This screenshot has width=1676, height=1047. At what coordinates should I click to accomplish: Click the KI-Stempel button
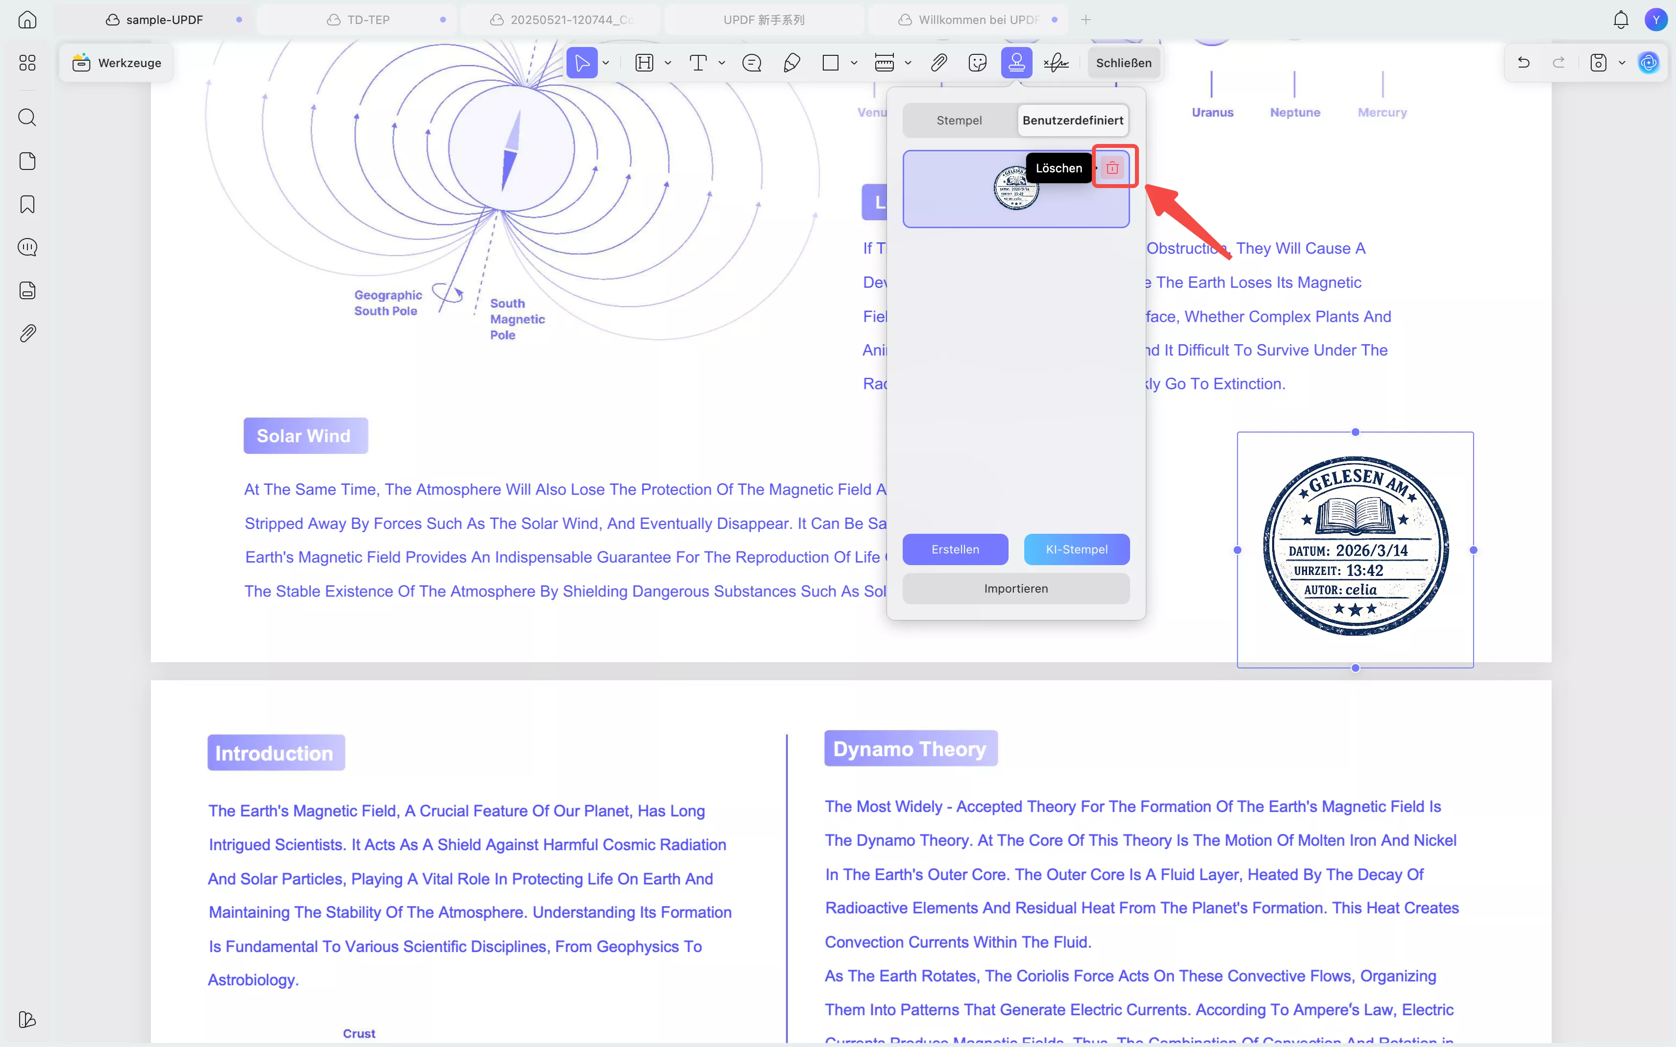(x=1076, y=549)
